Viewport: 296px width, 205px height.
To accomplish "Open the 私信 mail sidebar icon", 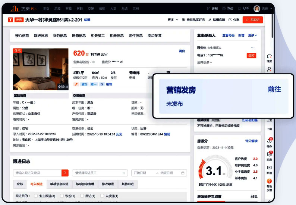I will point(269,170).
